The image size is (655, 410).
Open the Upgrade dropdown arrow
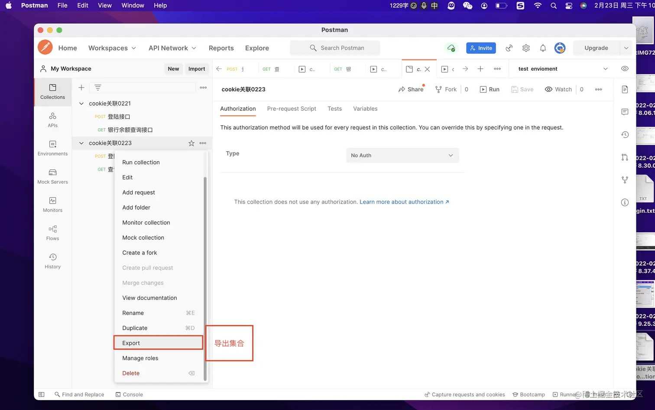626,48
